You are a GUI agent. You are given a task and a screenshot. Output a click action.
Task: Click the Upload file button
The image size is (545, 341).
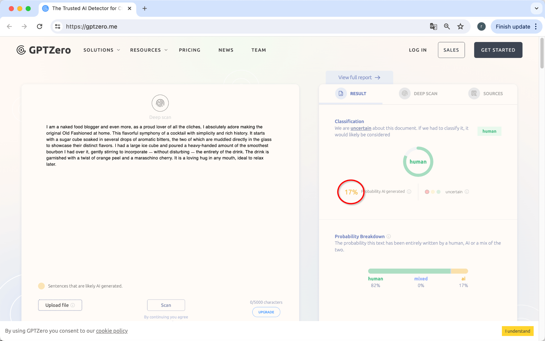[60, 305]
